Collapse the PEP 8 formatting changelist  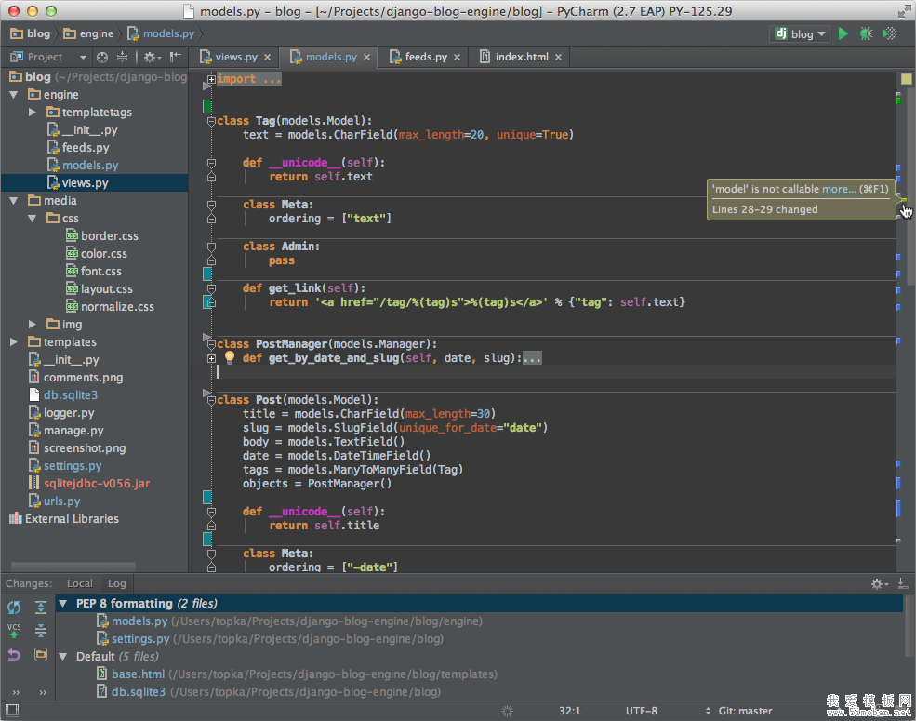click(63, 603)
